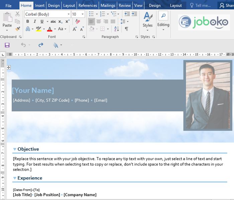This screenshot has width=234, height=200.
Task: Click [Company Name] placeholder
Action: click(80, 195)
